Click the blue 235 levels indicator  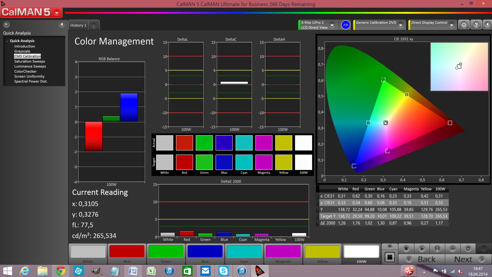[346, 25]
